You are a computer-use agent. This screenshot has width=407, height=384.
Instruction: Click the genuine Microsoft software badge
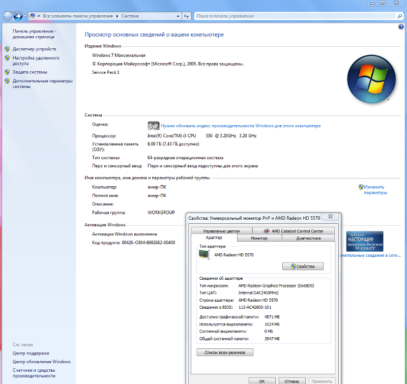[365, 241]
